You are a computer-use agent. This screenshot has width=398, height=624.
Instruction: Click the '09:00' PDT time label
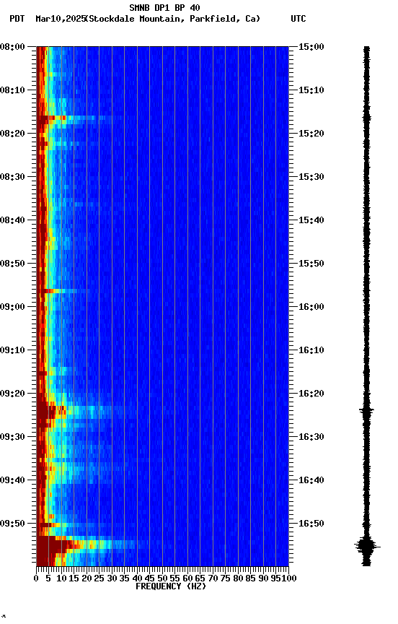(12, 307)
